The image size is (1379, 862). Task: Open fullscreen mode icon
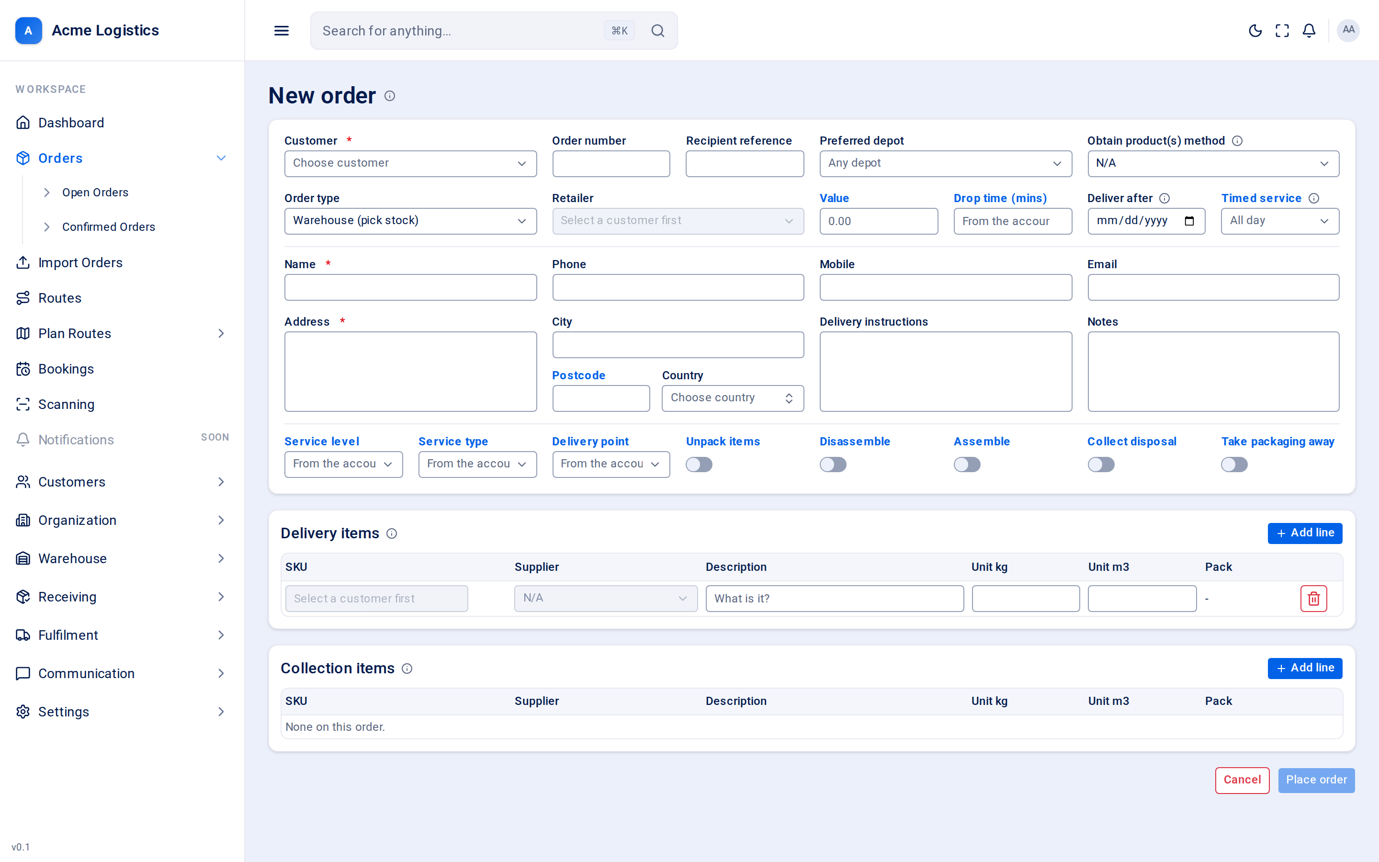1282,31
